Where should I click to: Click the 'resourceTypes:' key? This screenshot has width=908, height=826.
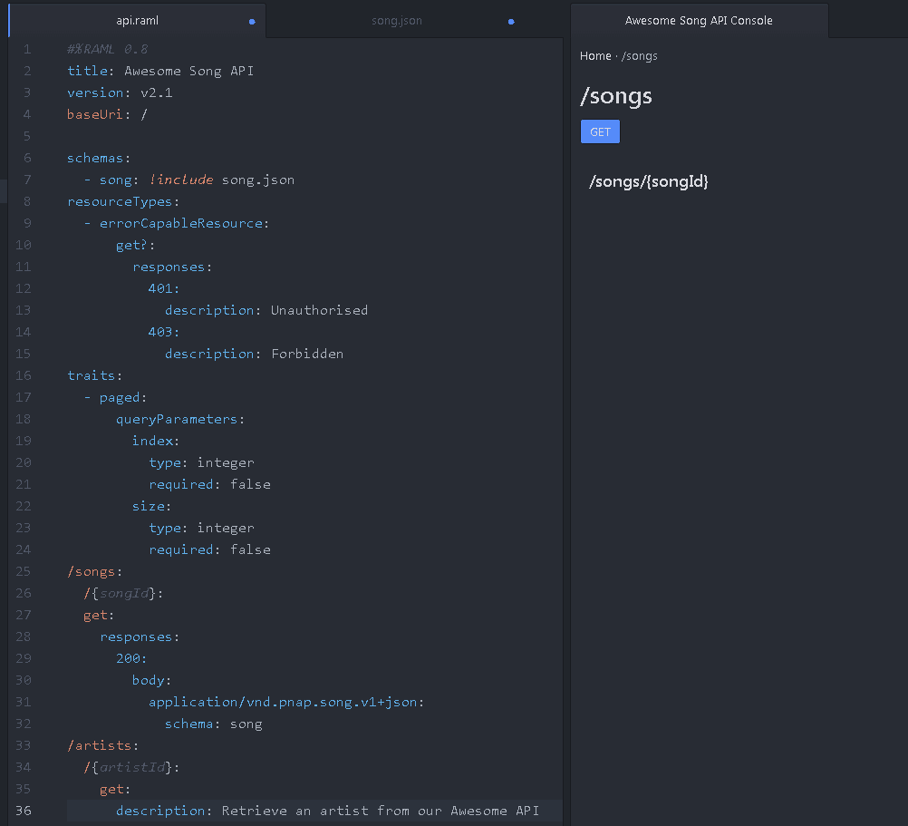(123, 201)
